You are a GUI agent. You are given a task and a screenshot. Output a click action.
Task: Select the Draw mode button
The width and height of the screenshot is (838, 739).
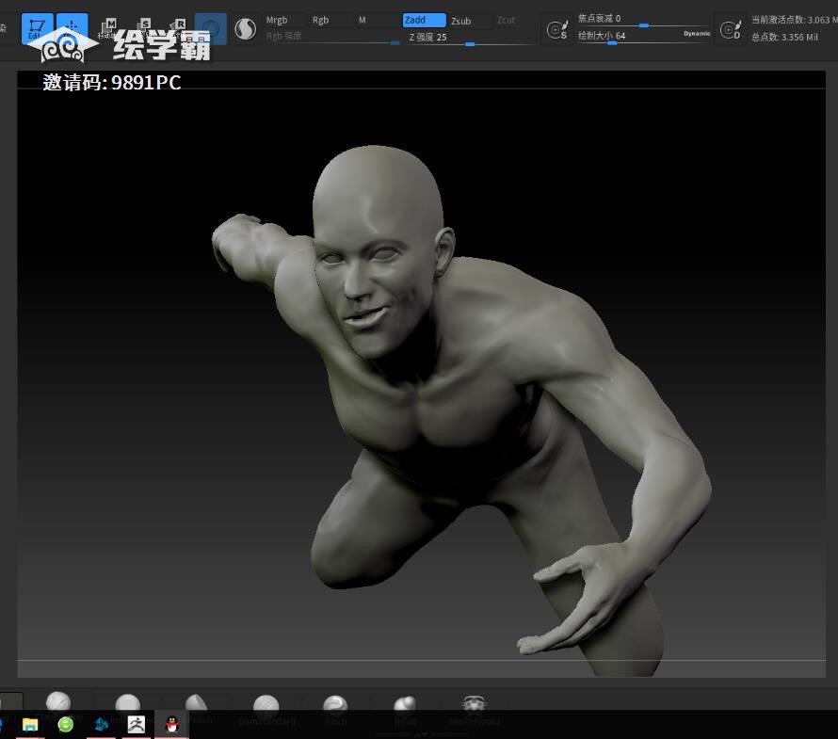pyautogui.click(x=72, y=28)
